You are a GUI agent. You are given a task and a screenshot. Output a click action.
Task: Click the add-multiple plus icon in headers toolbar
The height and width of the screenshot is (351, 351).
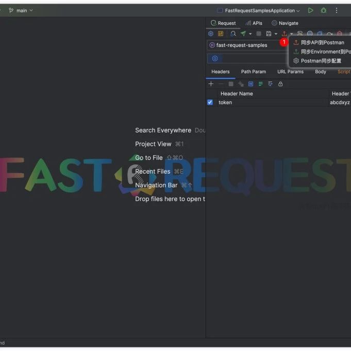click(241, 84)
